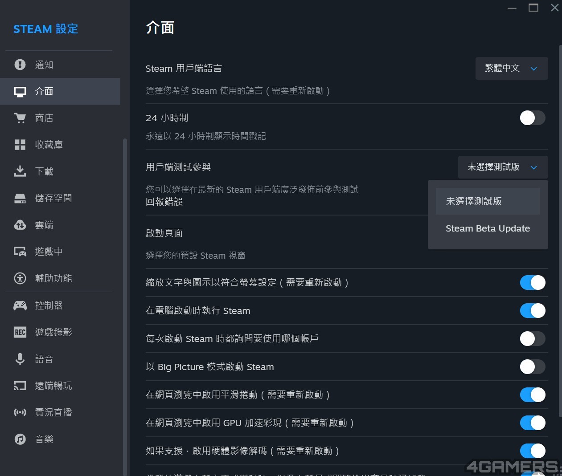
Task: Open the 繁體中文 language dropdown
Action: 511,68
